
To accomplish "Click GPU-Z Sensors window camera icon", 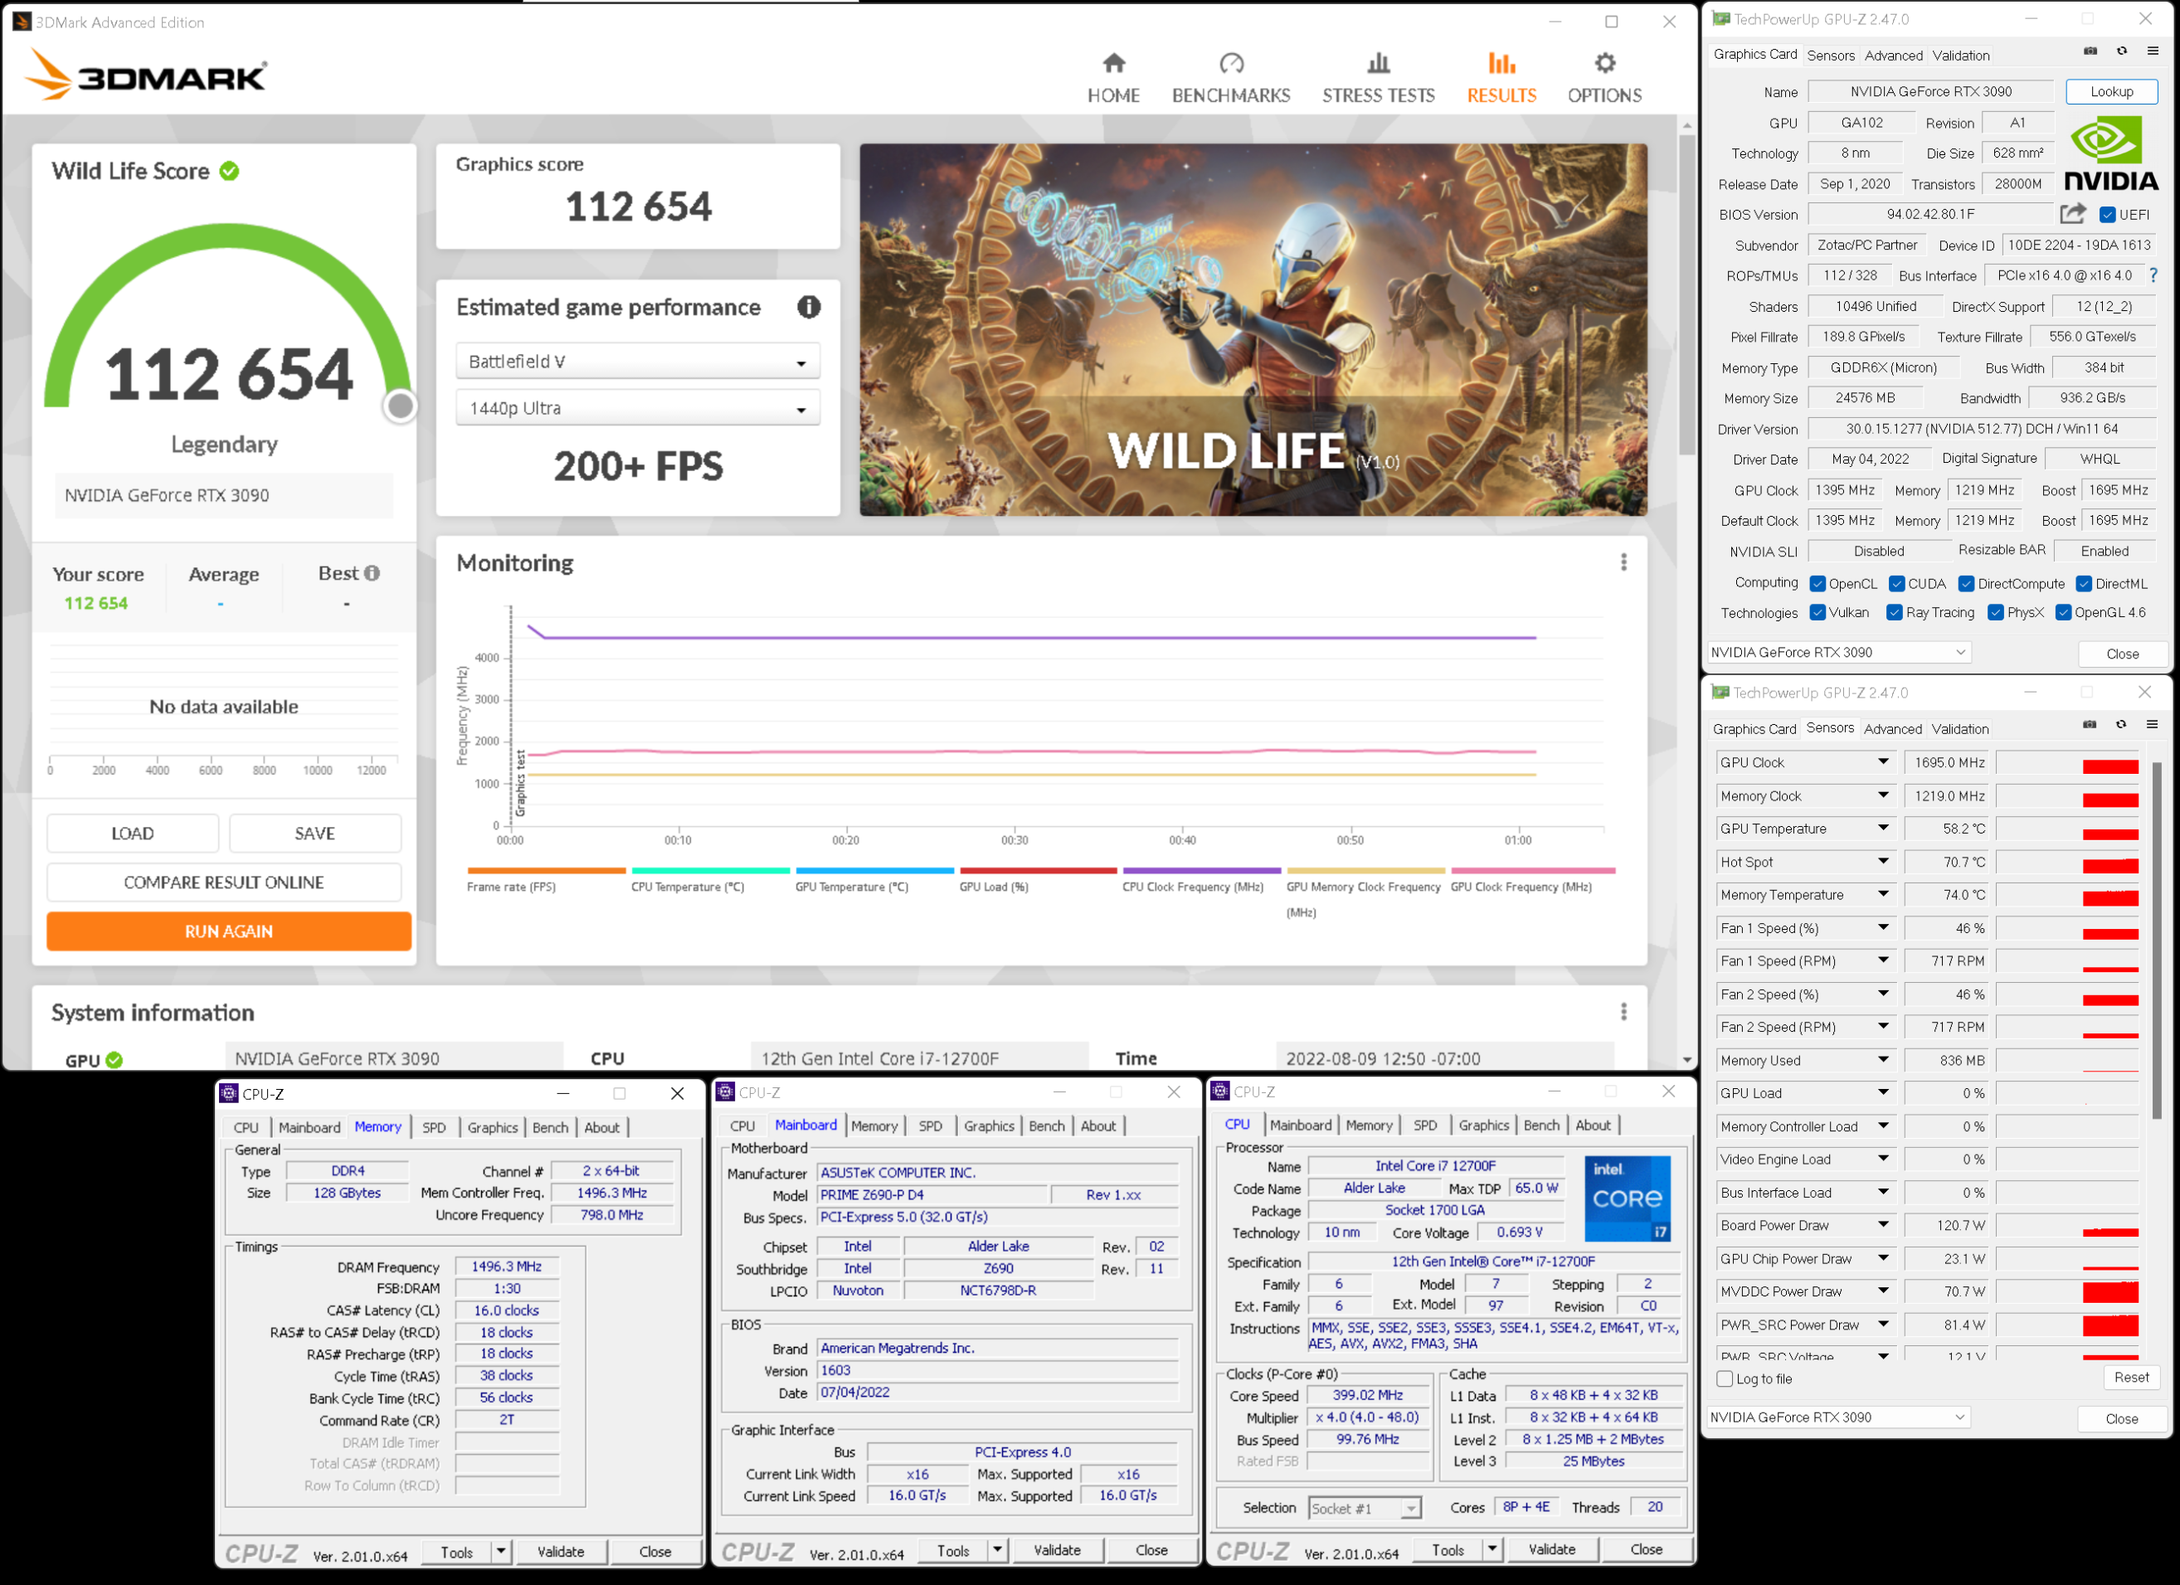I will (2089, 725).
